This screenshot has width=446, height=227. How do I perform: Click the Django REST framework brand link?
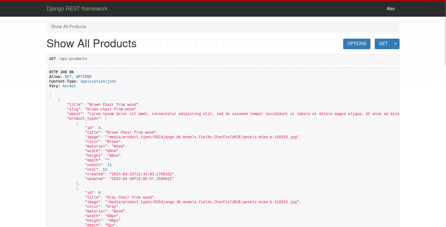[77, 9]
